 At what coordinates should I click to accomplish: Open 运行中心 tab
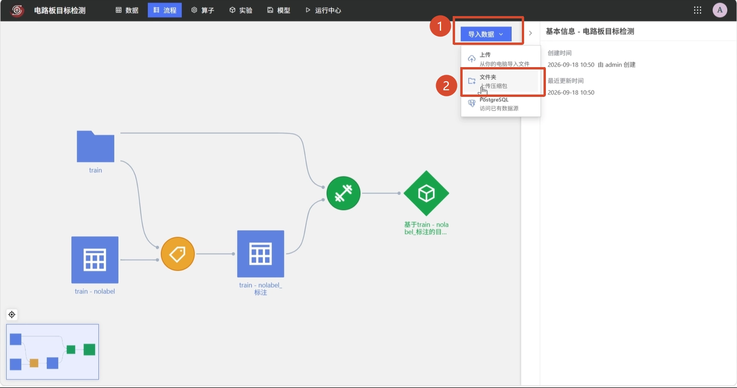[323, 10]
